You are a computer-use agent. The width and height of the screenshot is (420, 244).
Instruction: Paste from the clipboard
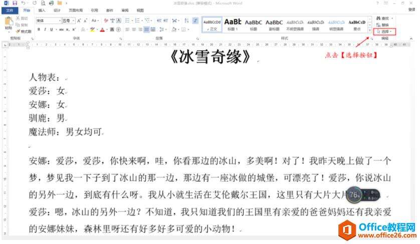tap(9, 23)
